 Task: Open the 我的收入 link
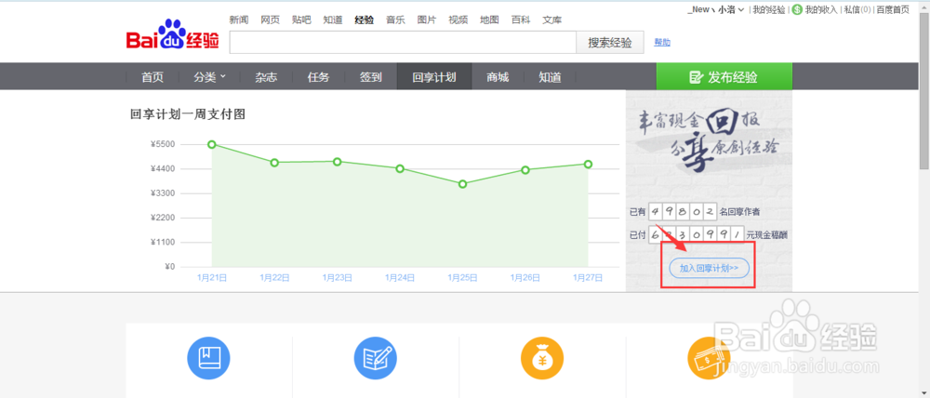click(821, 9)
